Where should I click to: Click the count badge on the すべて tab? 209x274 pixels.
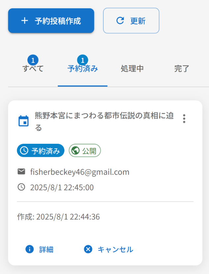pyautogui.click(x=33, y=60)
